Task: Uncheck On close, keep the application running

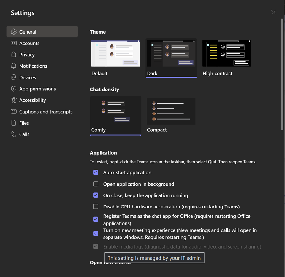Action: 96,195
